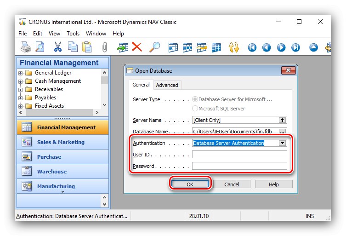346x236 pixels.
Task: Click the Database Name browse ellipsis button
Action: (x=282, y=132)
